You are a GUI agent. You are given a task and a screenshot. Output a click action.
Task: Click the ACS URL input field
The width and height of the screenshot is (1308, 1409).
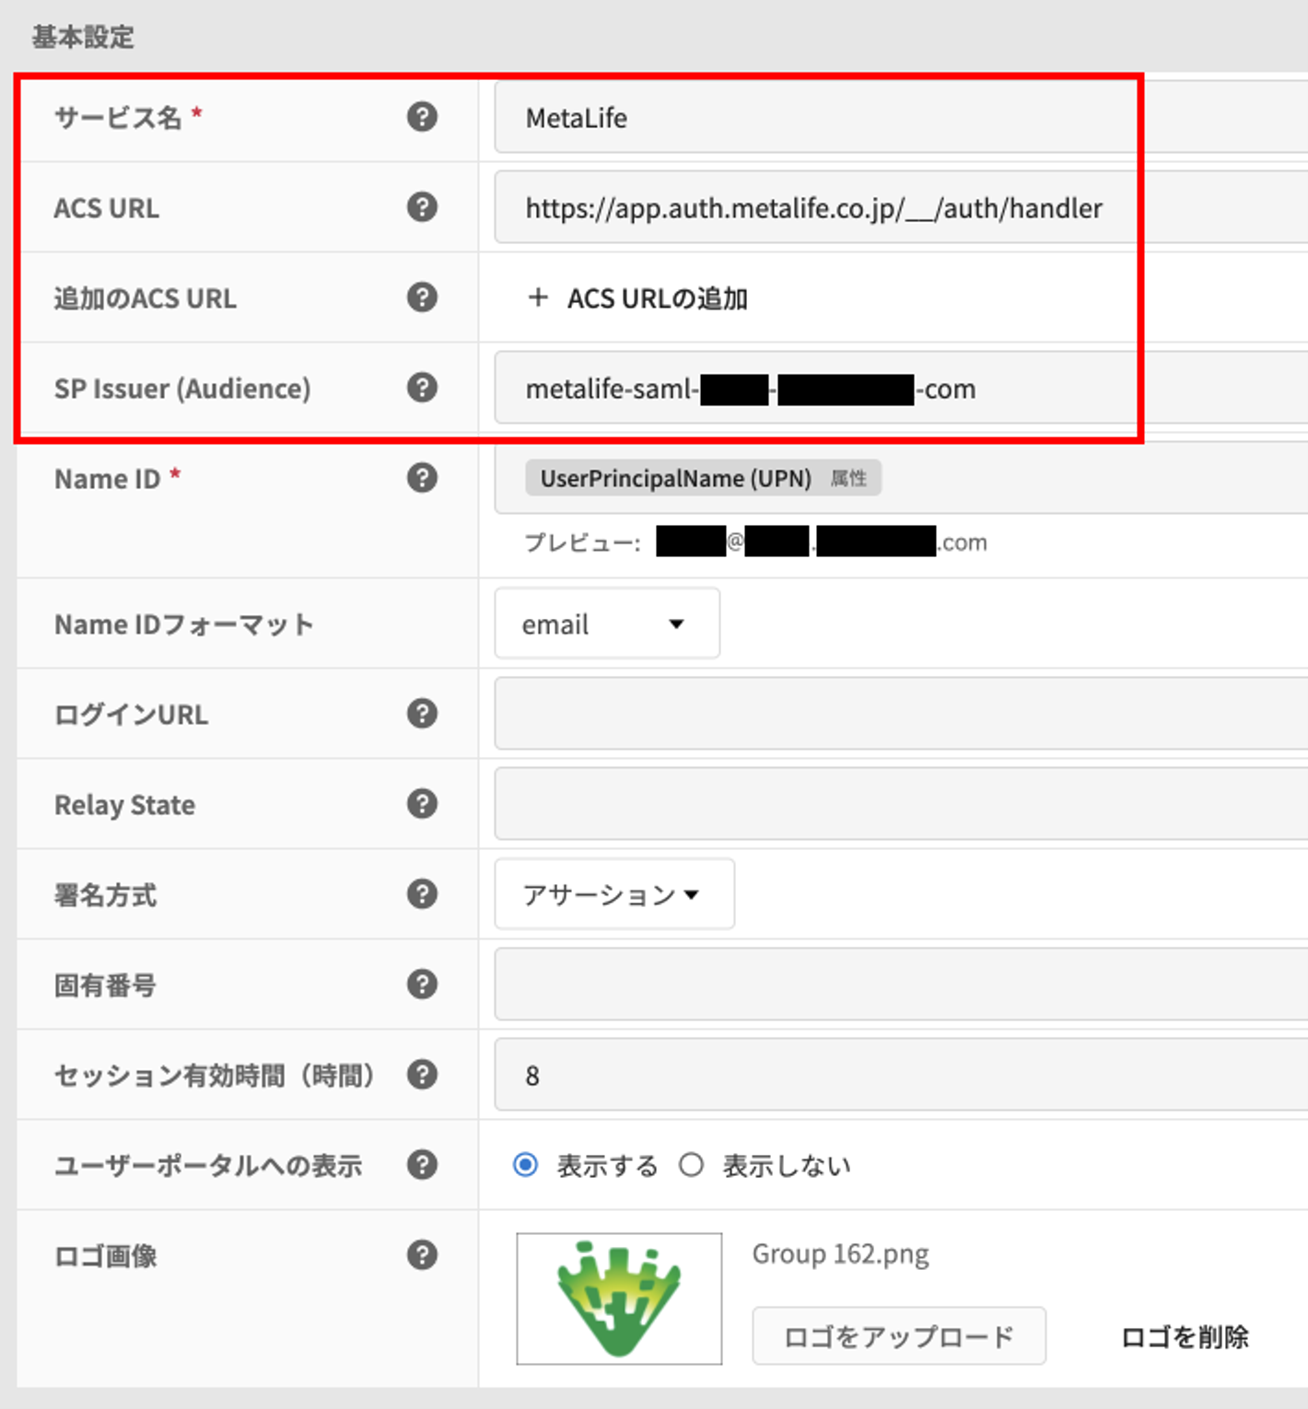(x=901, y=207)
